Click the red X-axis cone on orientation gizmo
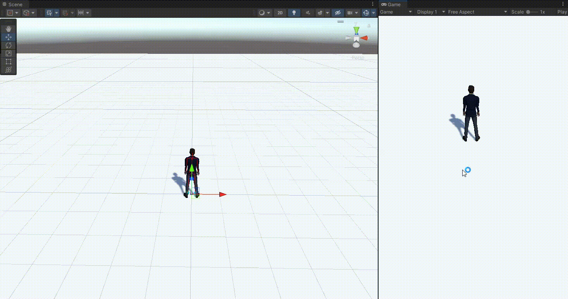The image size is (568, 299). coord(364,38)
